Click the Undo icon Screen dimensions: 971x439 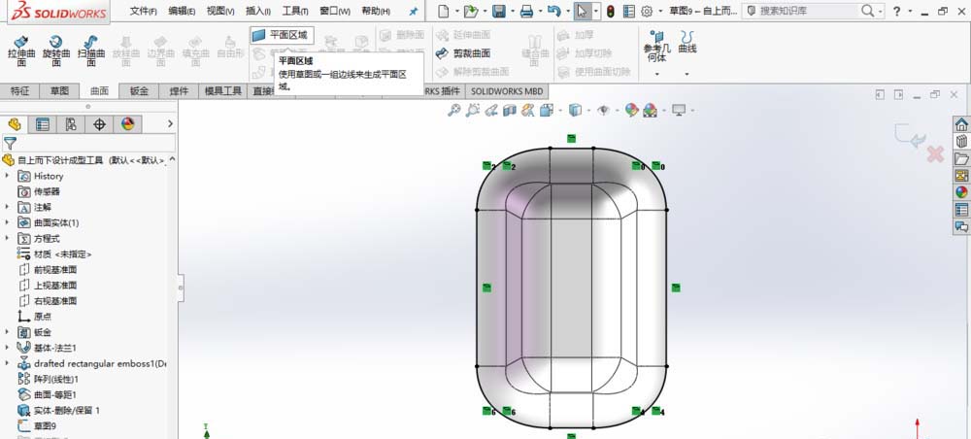point(554,11)
